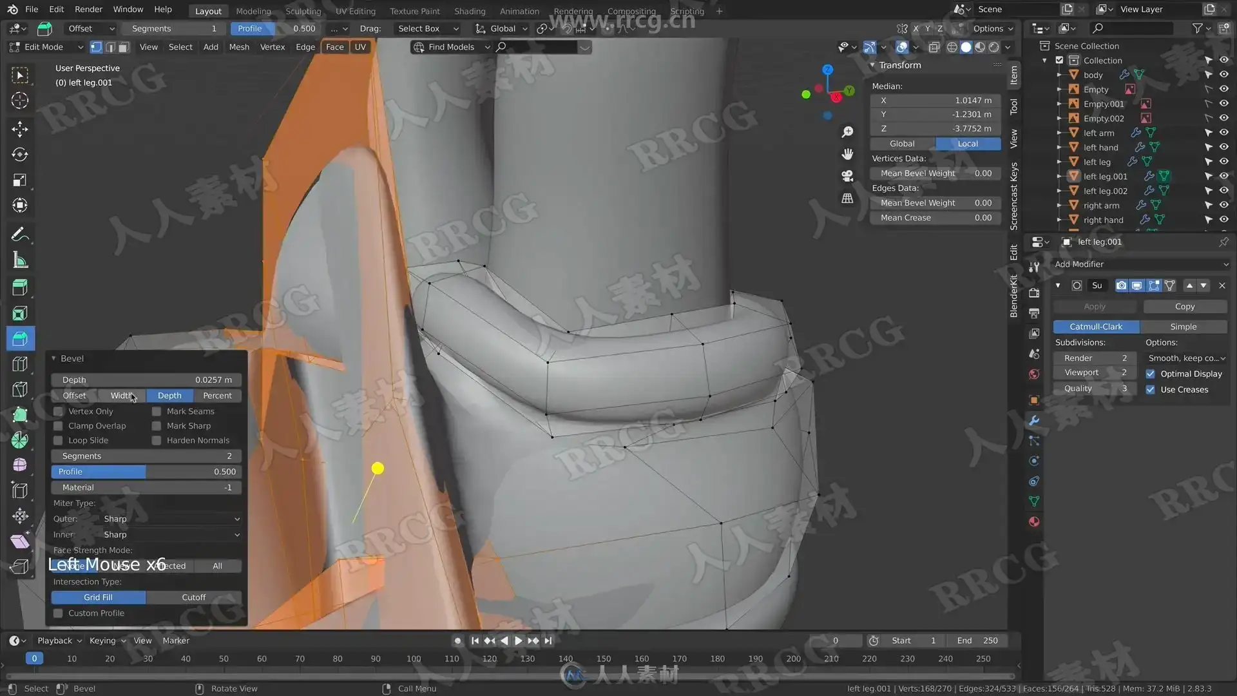Click the play animation button
This screenshot has width=1237, height=696.
pyautogui.click(x=518, y=641)
